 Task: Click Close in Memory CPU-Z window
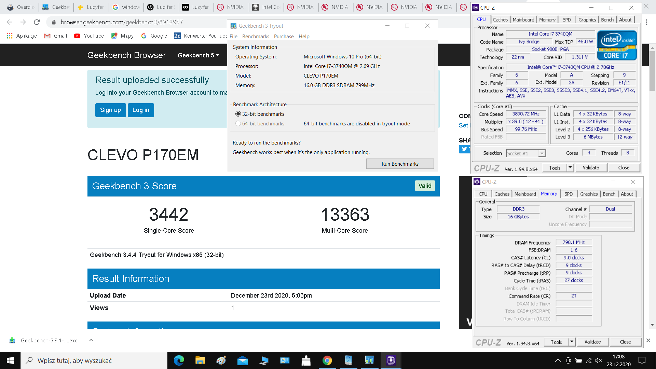coord(625,342)
